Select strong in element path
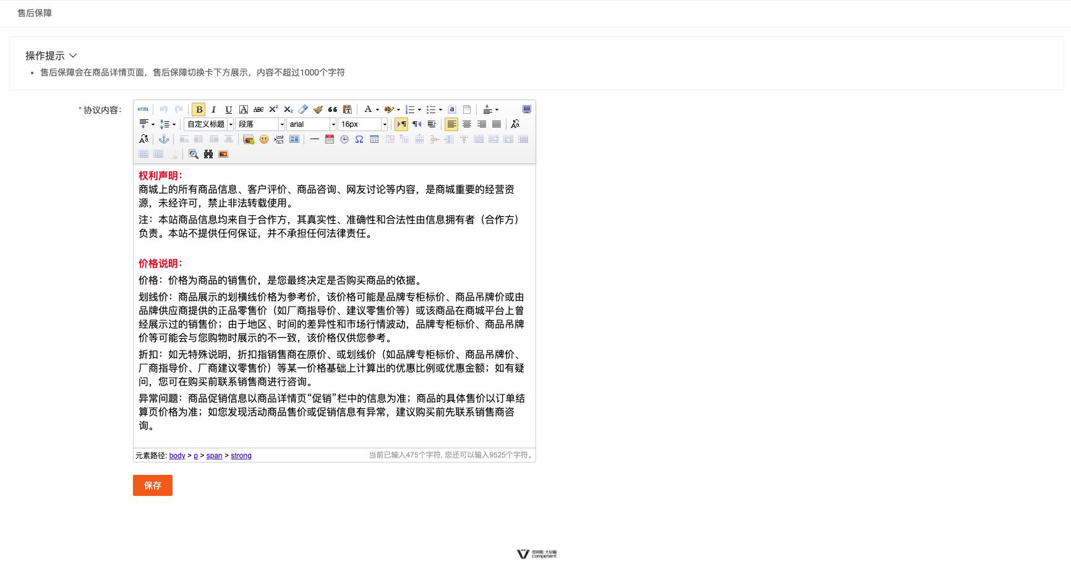 (x=241, y=456)
